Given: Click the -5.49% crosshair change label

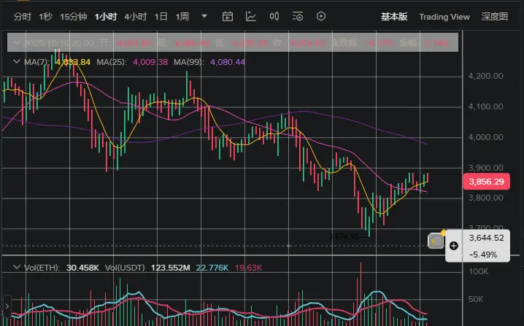Looking at the screenshot, I should point(483,255).
